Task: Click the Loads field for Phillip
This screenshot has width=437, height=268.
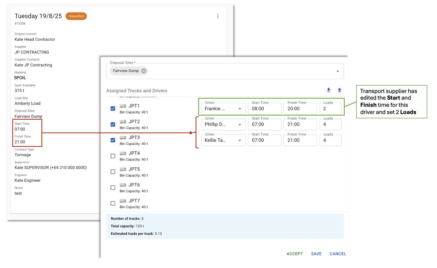Action: click(x=330, y=125)
